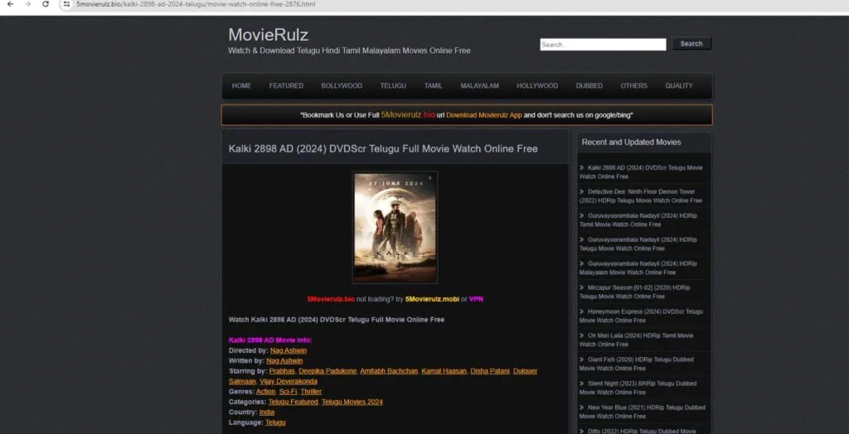Open Nag Ashwin link beside Directed by
Screen dimensions: 849x434
click(289, 350)
